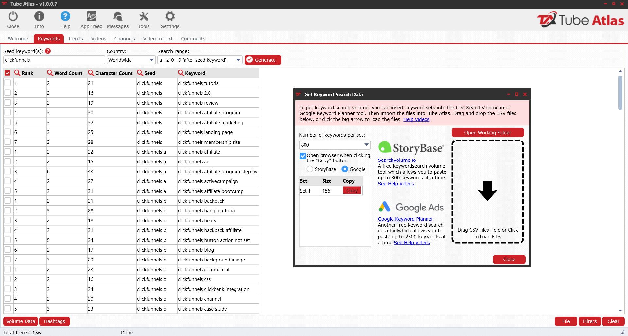Open the Country dropdown showing Worldwide
628x336 pixels.
point(131,60)
